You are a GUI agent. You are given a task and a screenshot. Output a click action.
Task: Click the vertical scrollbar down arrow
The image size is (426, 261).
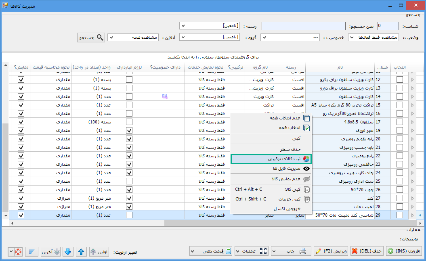tap(6, 216)
